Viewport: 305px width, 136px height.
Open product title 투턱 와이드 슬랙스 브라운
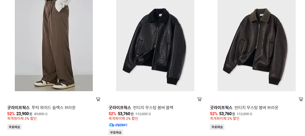click(54, 108)
